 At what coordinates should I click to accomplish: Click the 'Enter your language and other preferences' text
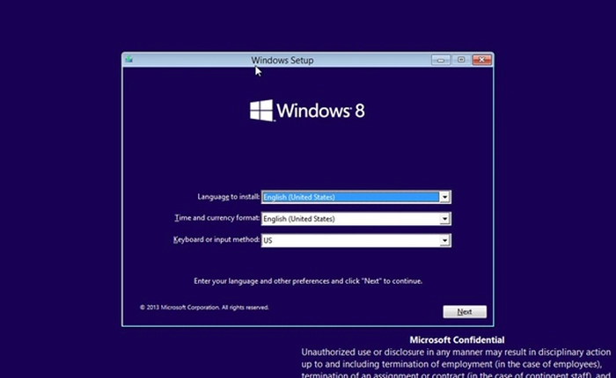308,281
